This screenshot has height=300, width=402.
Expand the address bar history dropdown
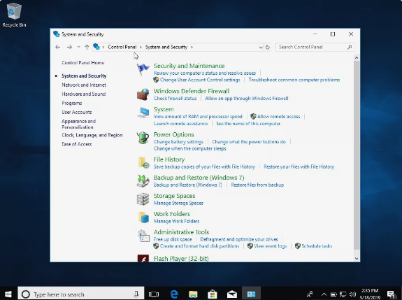(261, 47)
